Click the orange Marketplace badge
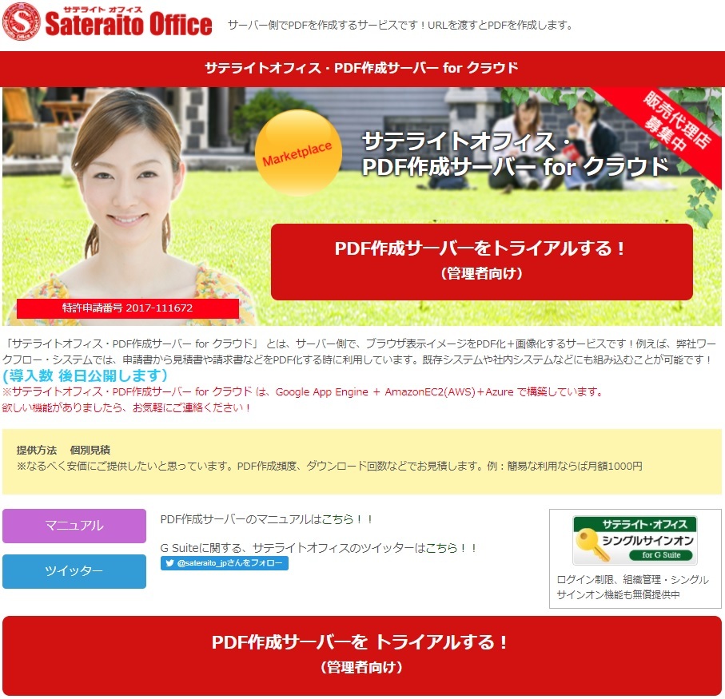 coord(298,153)
